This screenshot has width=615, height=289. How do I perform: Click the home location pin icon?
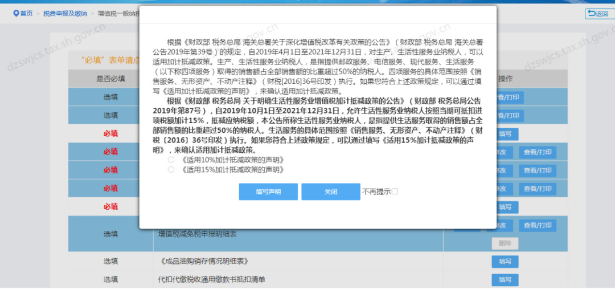click(x=16, y=14)
